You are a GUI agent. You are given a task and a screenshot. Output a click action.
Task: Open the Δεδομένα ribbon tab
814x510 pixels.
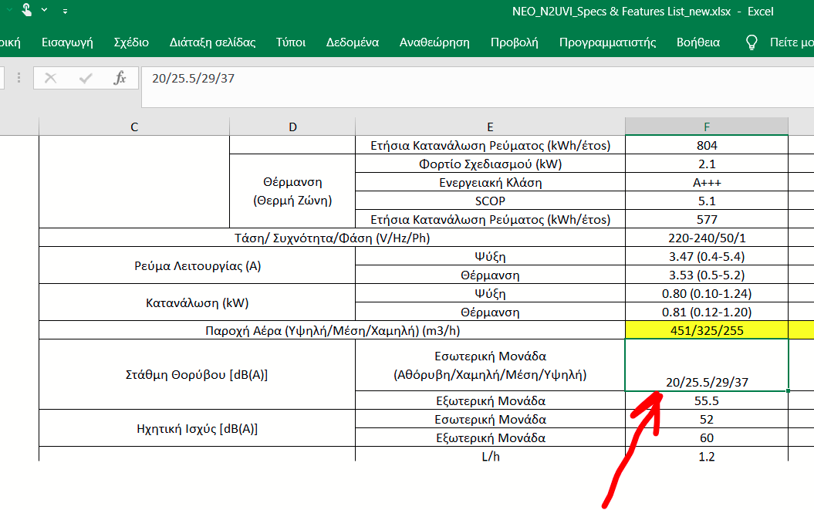353,42
